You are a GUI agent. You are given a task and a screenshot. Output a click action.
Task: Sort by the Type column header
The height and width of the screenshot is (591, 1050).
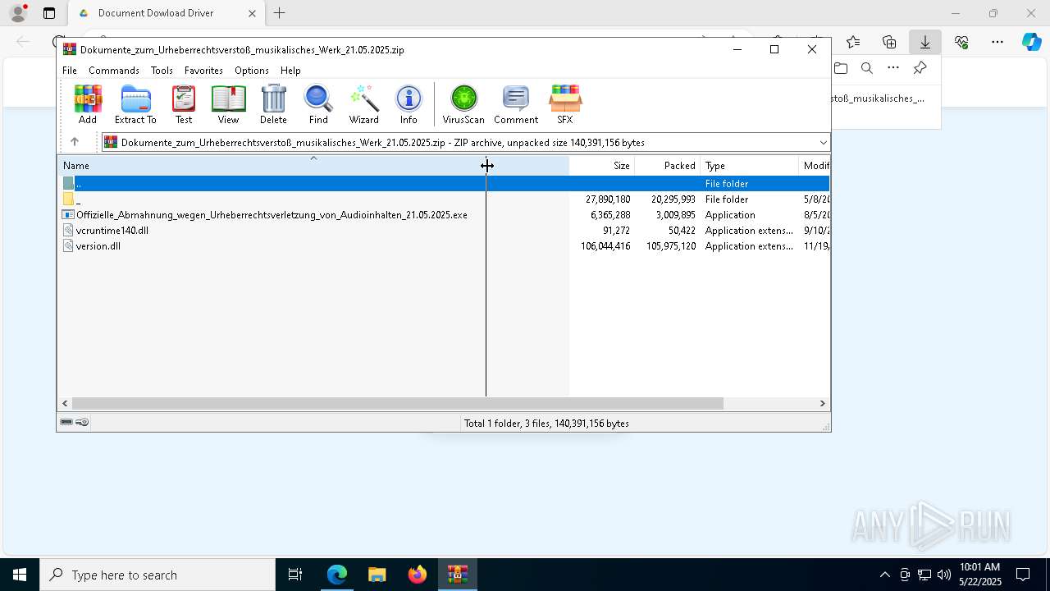(749, 166)
